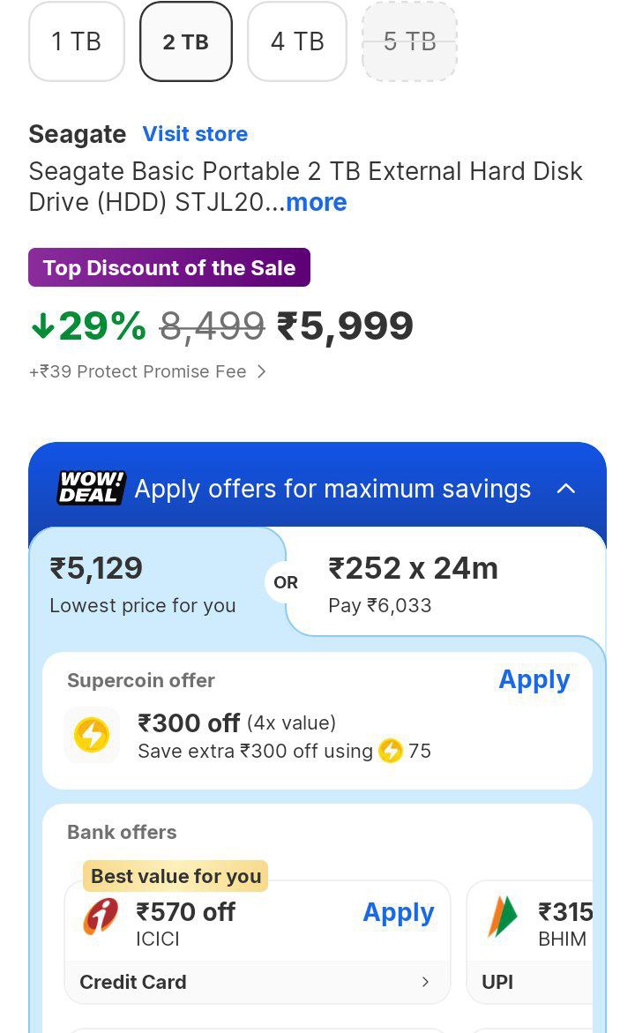Click the WOW! DEAL logo icon

[92, 488]
